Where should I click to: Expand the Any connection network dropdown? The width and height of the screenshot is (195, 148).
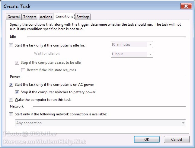[x=183, y=123]
